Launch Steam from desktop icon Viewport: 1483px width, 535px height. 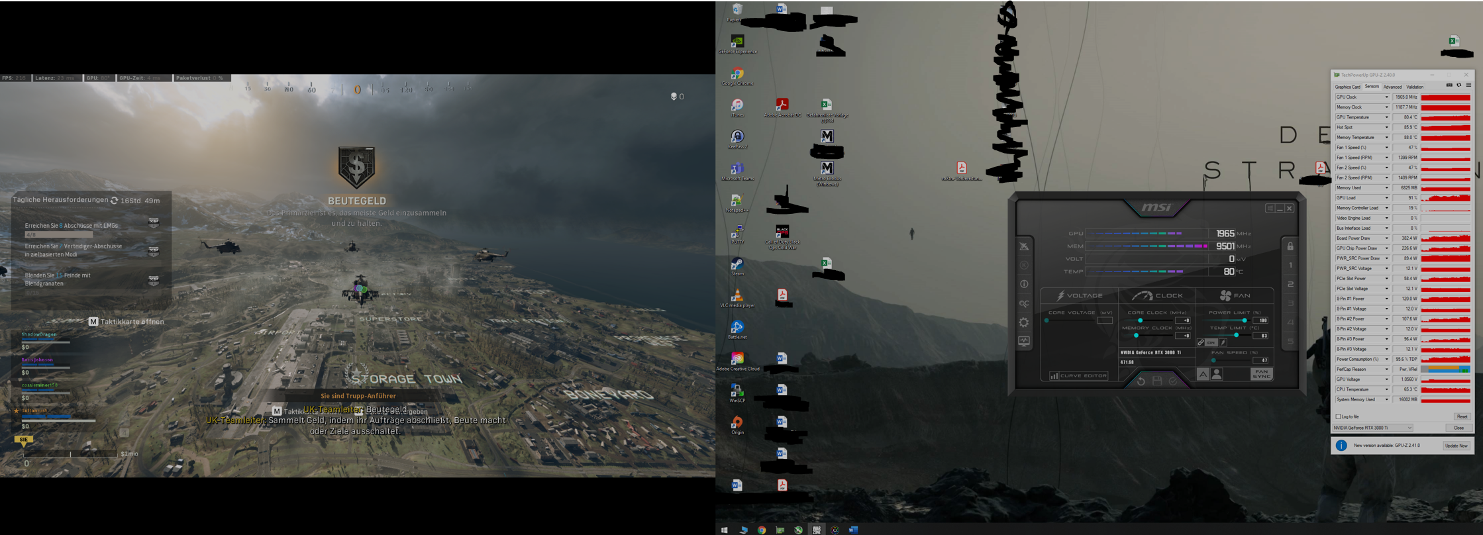[737, 266]
